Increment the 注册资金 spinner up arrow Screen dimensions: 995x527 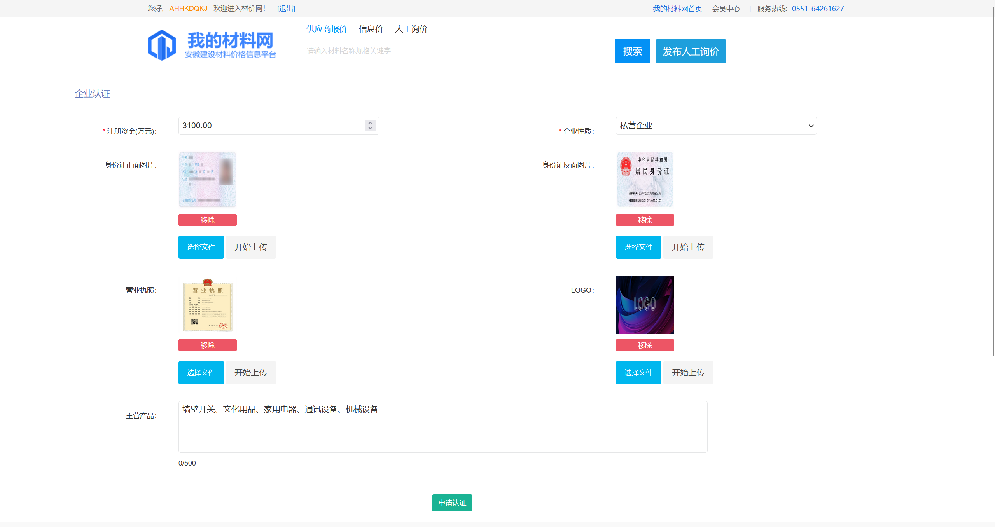pyautogui.click(x=370, y=123)
